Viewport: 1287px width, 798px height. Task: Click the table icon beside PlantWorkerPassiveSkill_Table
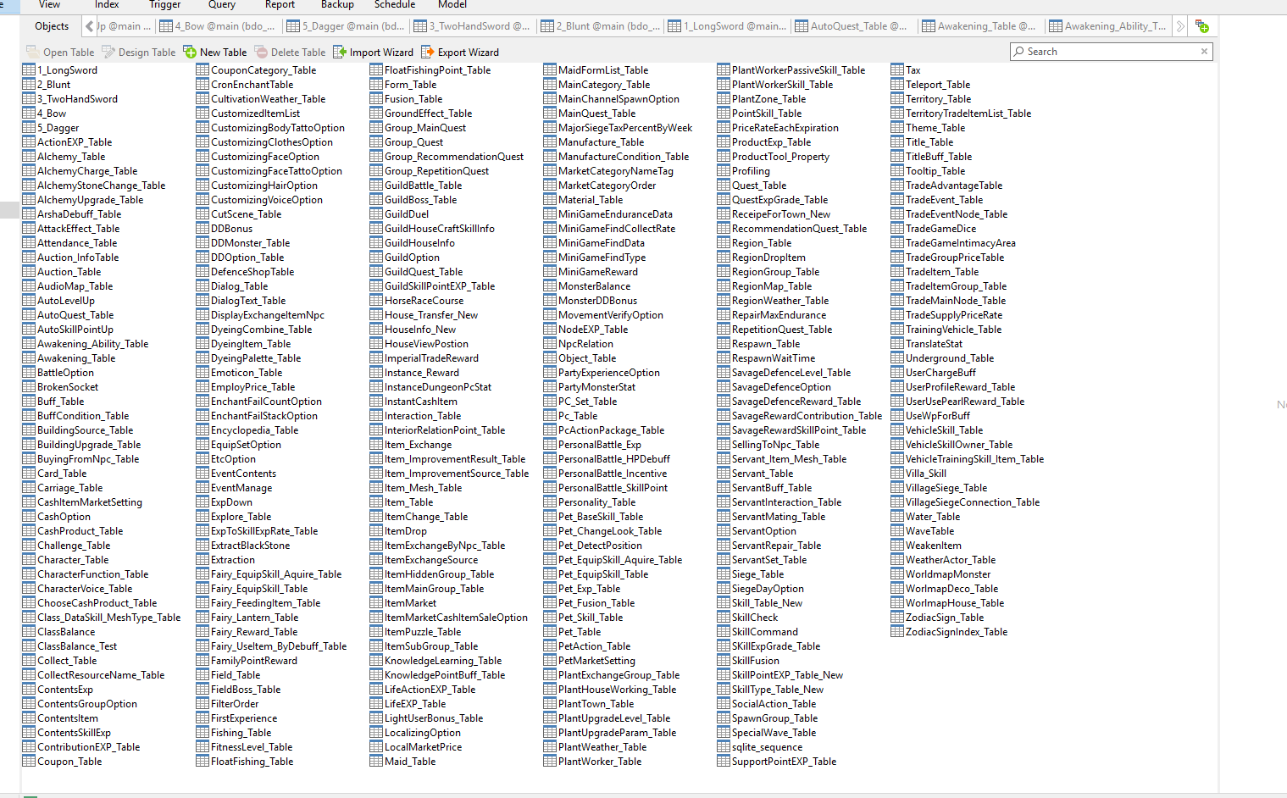[724, 70]
